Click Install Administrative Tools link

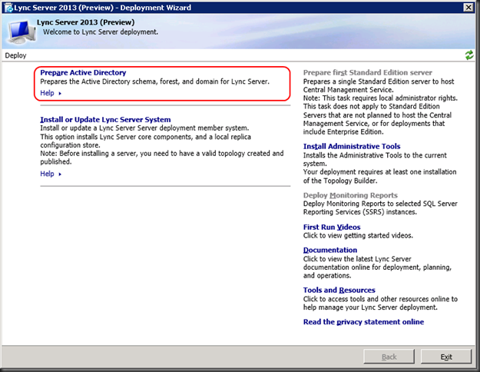click(352, 147)
